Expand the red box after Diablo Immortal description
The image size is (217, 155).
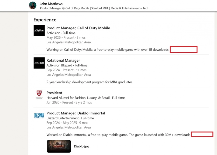pyautogui.click(x=202, y=134)
